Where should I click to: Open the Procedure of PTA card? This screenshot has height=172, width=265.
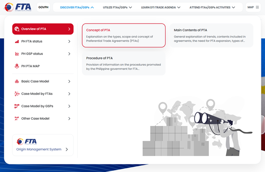[x=123, y=63]
